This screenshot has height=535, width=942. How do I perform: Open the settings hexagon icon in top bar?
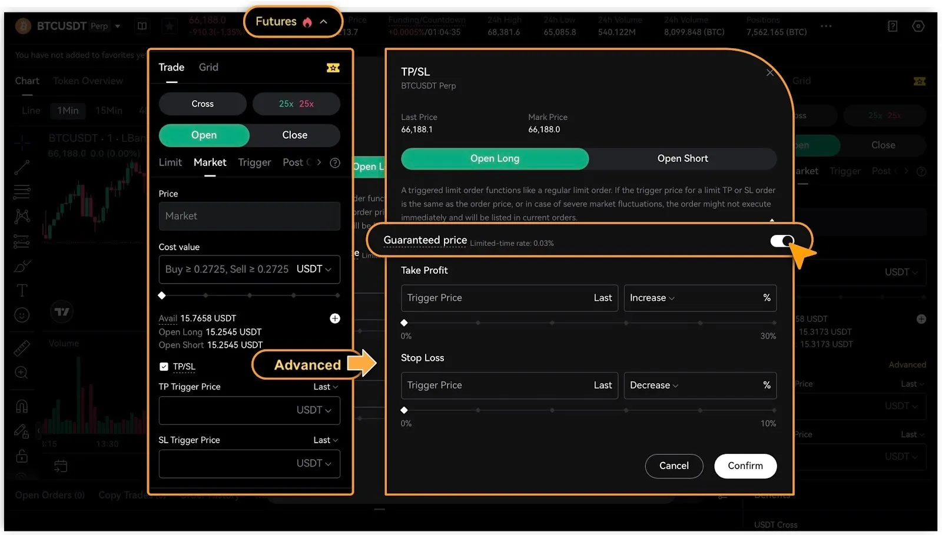[x=918, y=26]
